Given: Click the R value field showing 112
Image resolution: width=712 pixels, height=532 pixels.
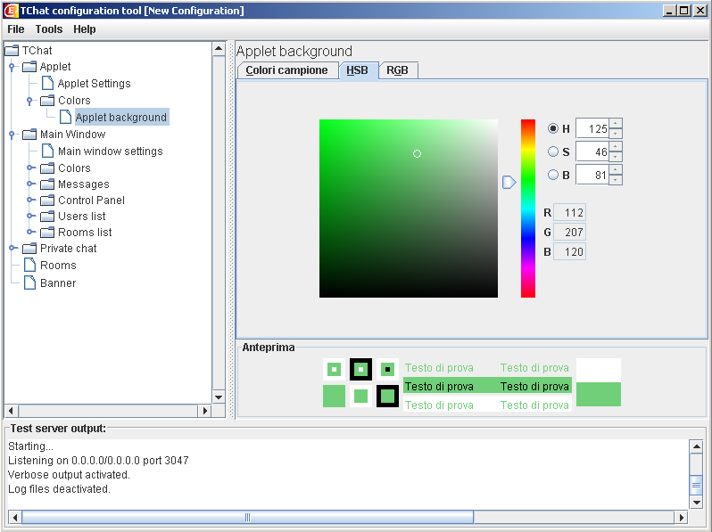Looking at the screenshot, I should (x=569, y=212).
